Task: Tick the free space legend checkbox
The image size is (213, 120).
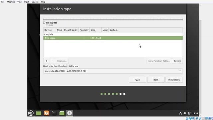Action: coord(44,23)
